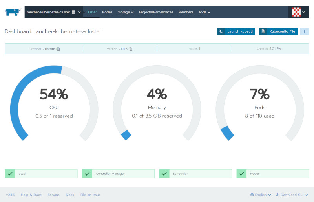The image size is (314, 202).
Task: Open the Members tab
Action: click(186, 12)
